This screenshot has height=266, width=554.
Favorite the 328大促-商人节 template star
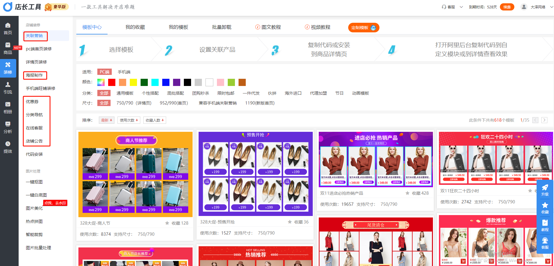[167, 223]
